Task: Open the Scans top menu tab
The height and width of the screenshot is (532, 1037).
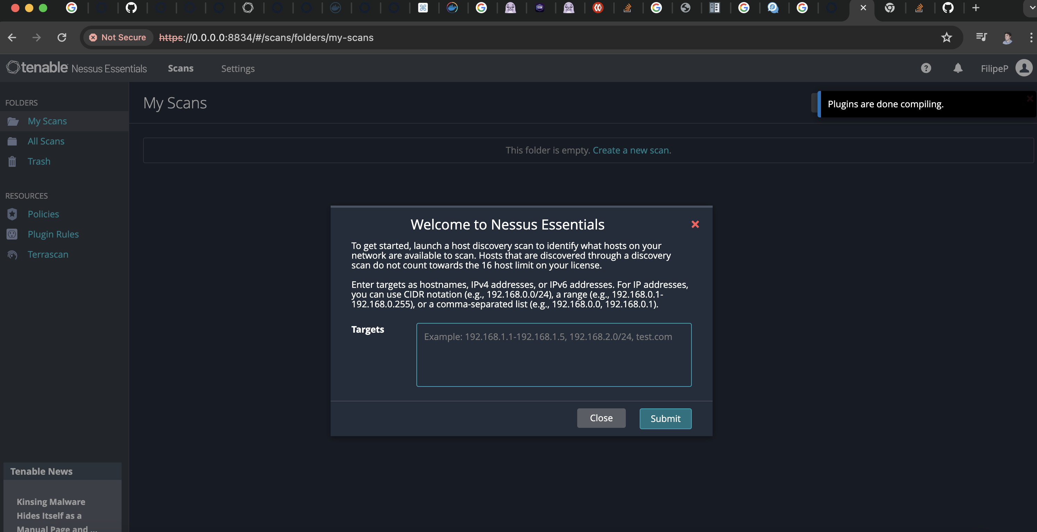Action: [x=180, y=68]
